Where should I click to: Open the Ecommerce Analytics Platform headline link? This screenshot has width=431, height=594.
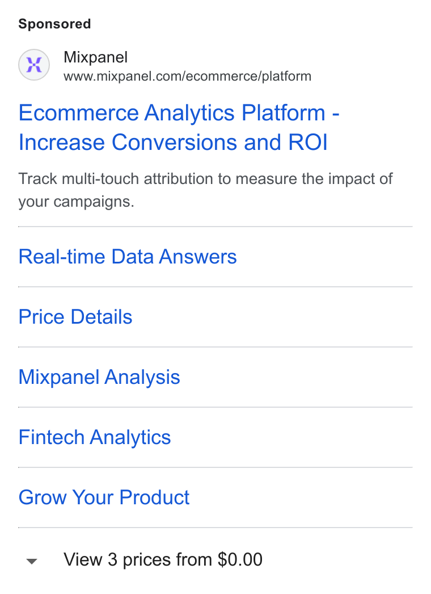[179, 127]
